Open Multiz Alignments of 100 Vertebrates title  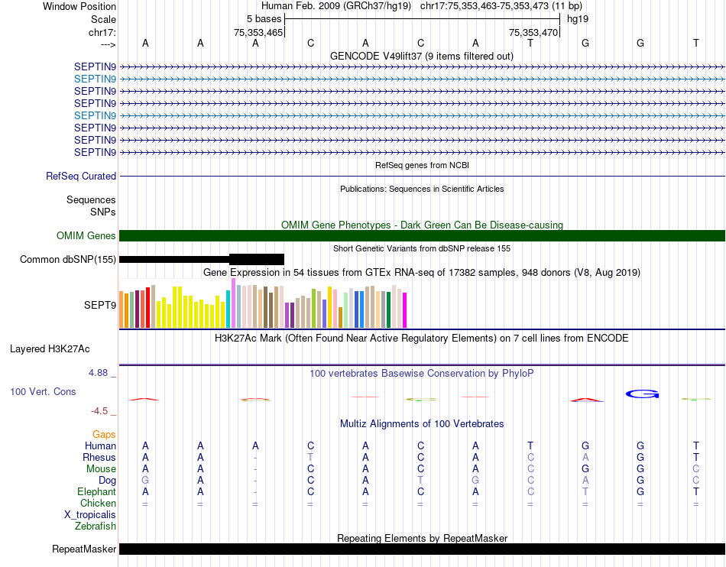(x=422, y=423)
